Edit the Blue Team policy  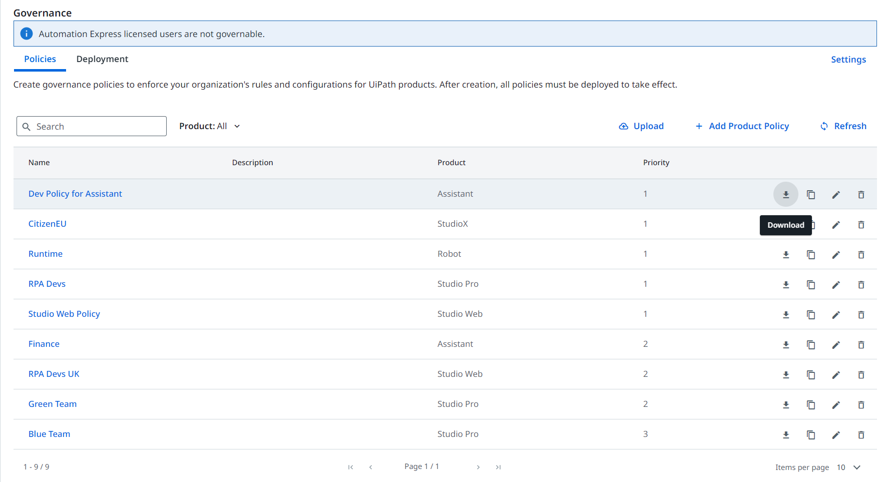[836, 434]
